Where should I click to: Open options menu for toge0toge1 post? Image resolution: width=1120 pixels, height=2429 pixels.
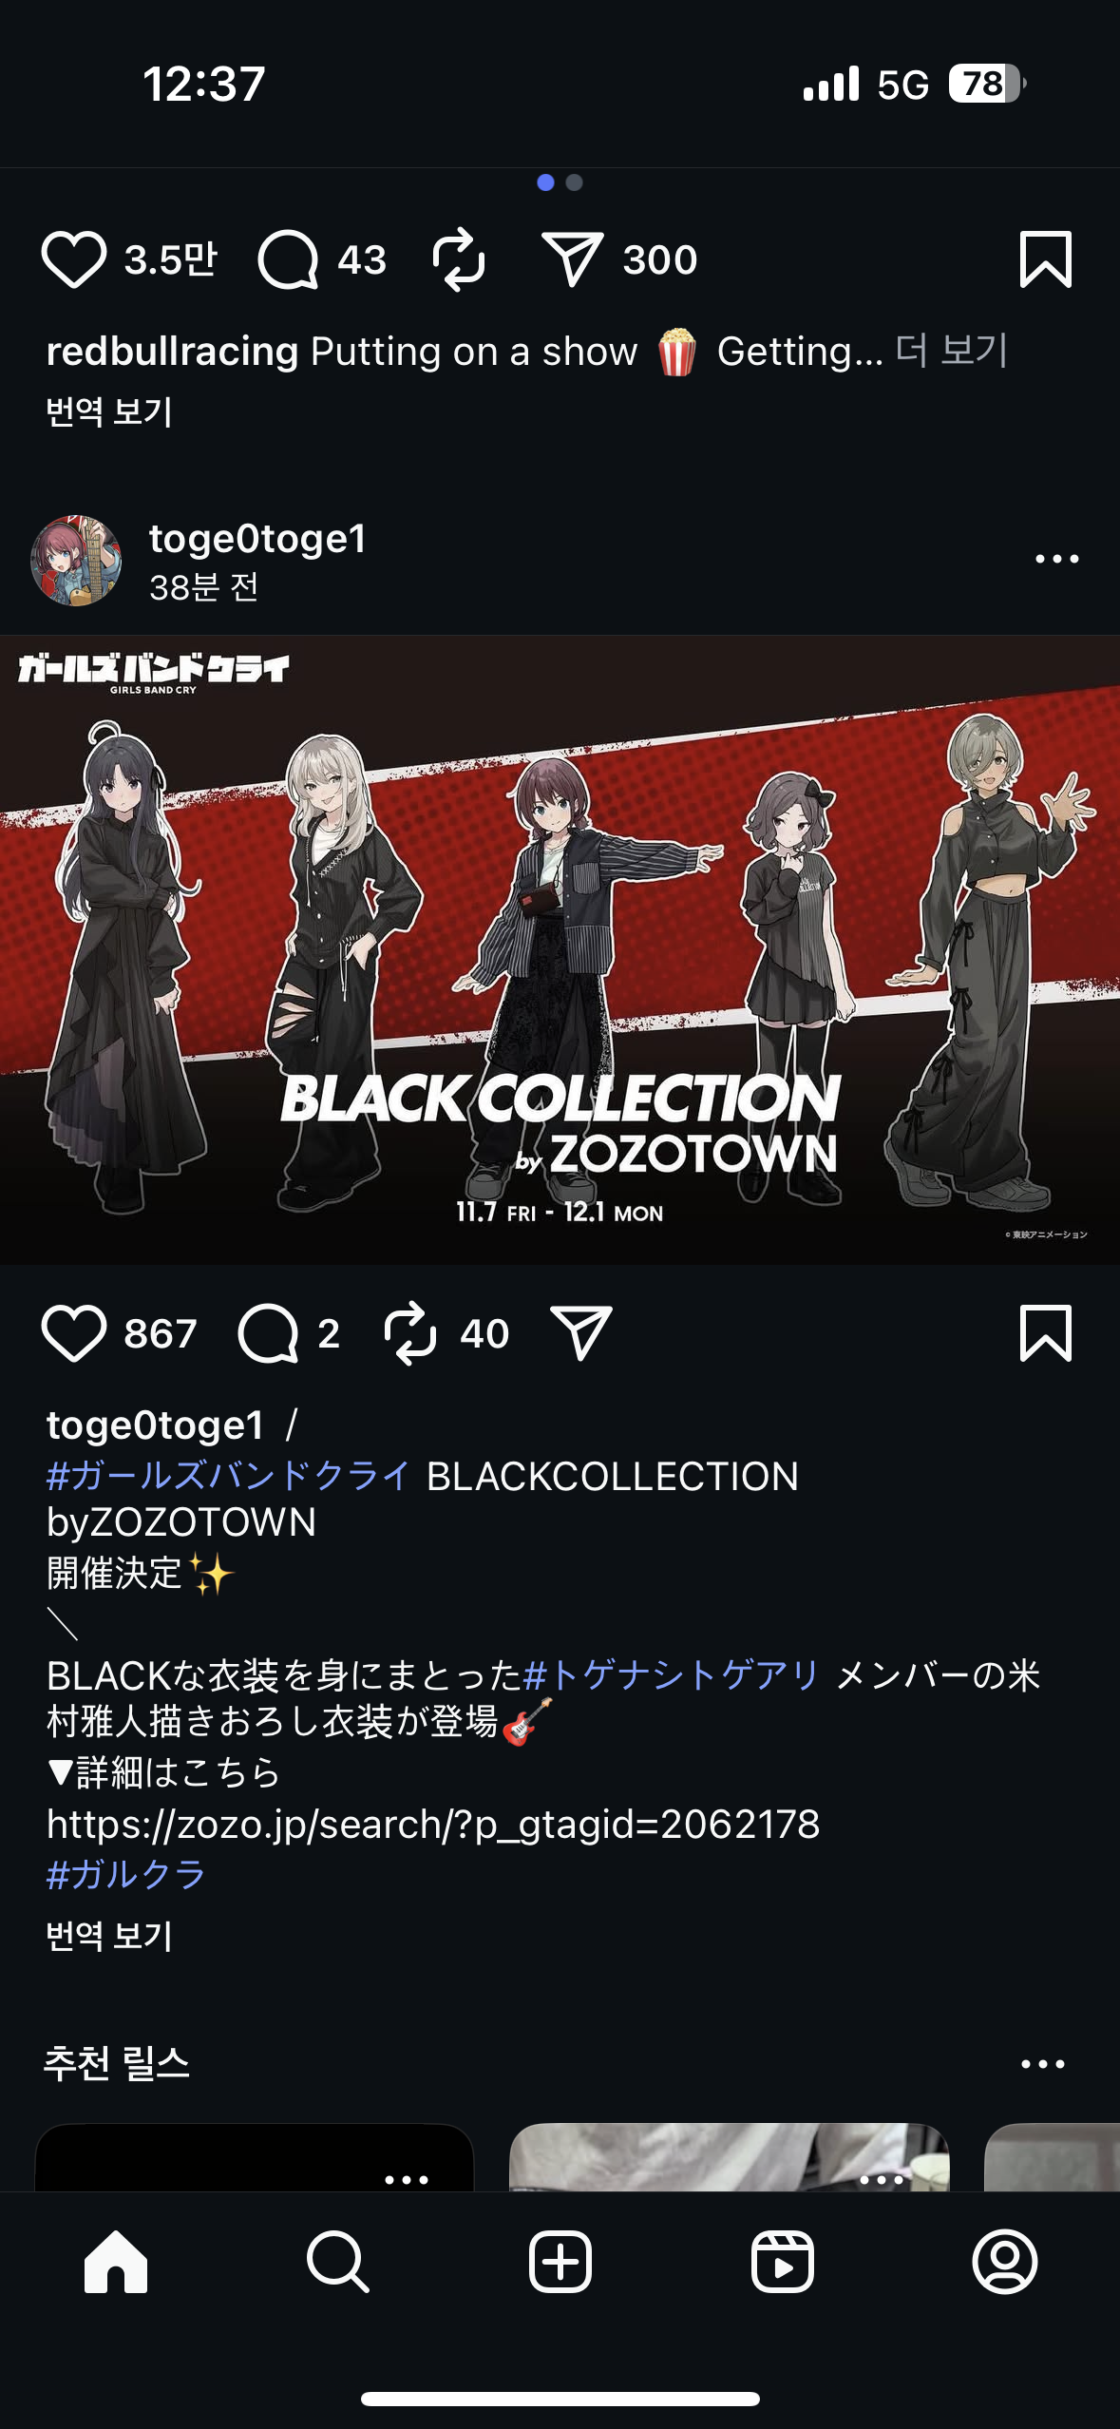click(1056, 559)
